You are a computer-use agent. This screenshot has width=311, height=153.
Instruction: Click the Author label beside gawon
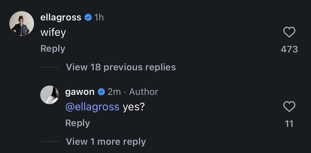tap(144, 92)
